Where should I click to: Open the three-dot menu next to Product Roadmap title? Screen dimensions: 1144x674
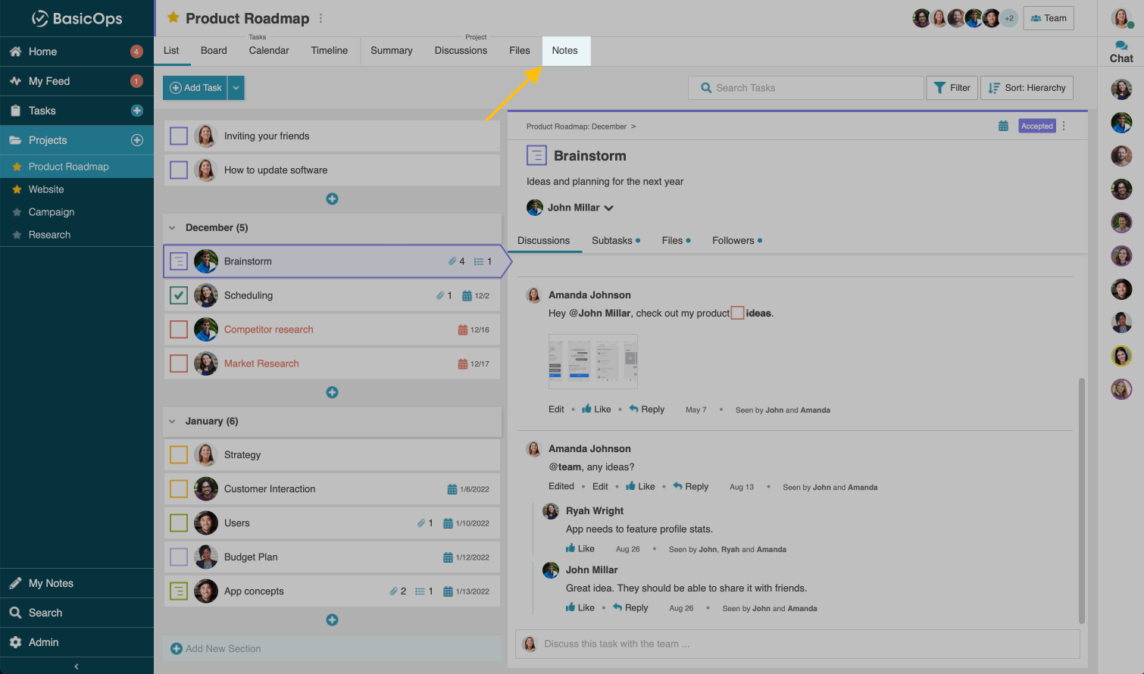(x=321, y=18)
